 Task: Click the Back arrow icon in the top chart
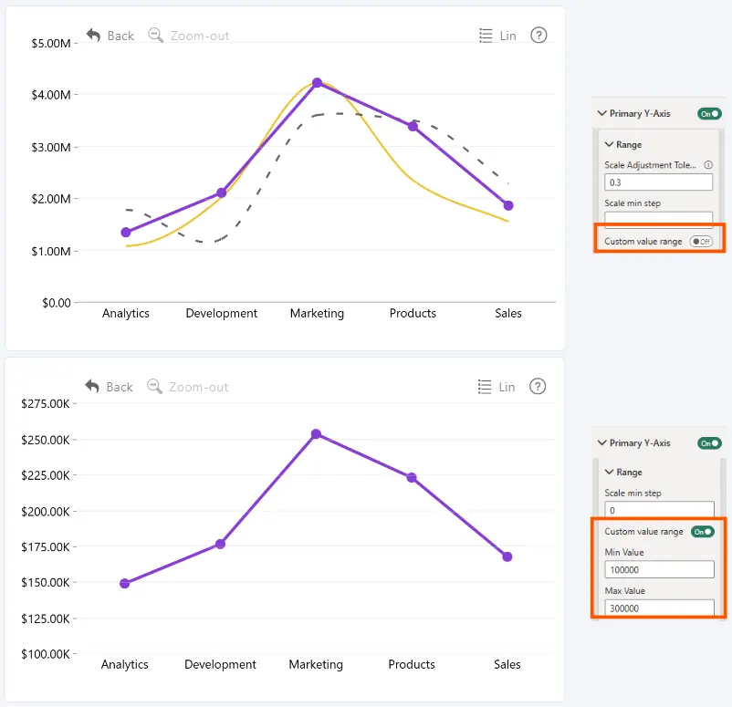93,35
